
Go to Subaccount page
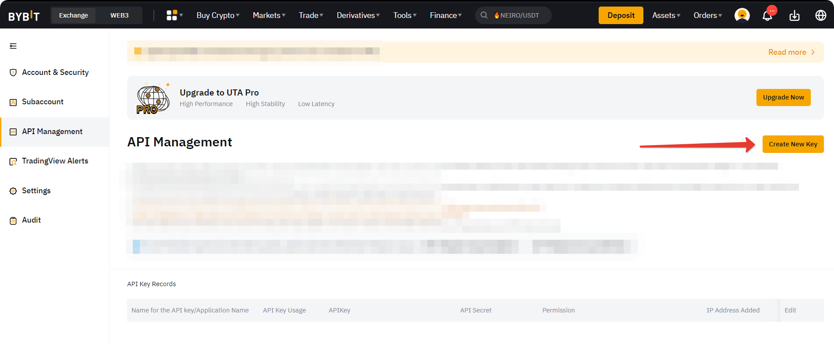(43, 102)
